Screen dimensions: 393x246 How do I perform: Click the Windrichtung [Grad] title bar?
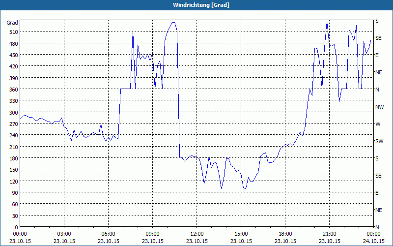pos(196,5)
